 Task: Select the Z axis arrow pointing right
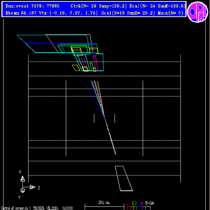tap(33, 187)
